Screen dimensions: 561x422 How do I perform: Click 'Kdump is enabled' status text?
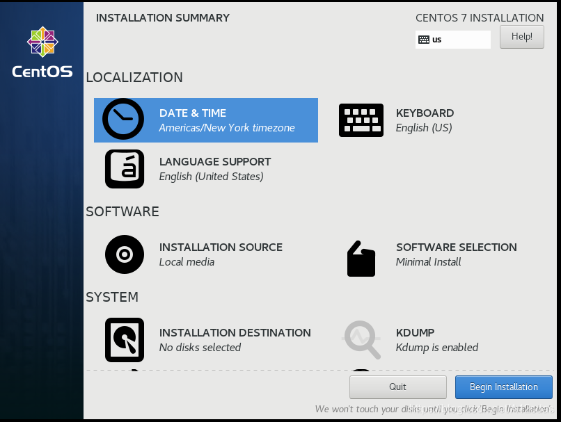(437, 348)
